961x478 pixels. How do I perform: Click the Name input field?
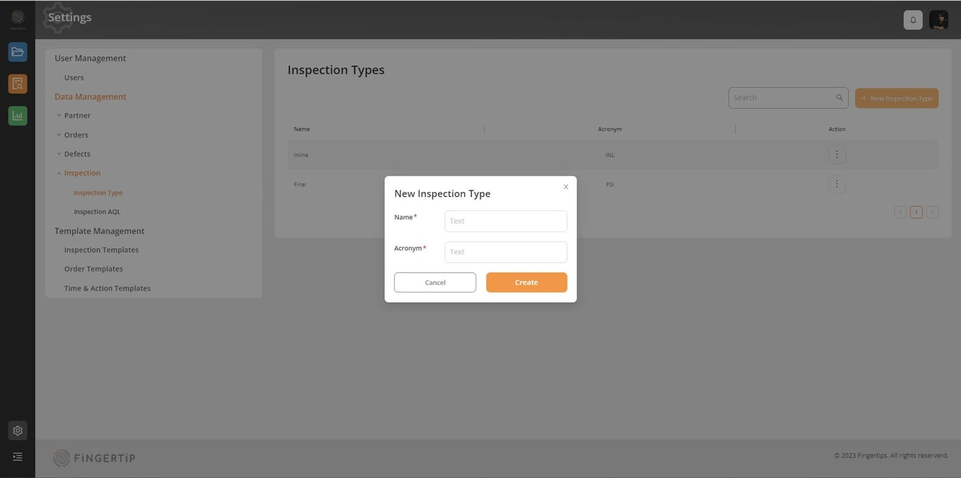coord(505,221)
